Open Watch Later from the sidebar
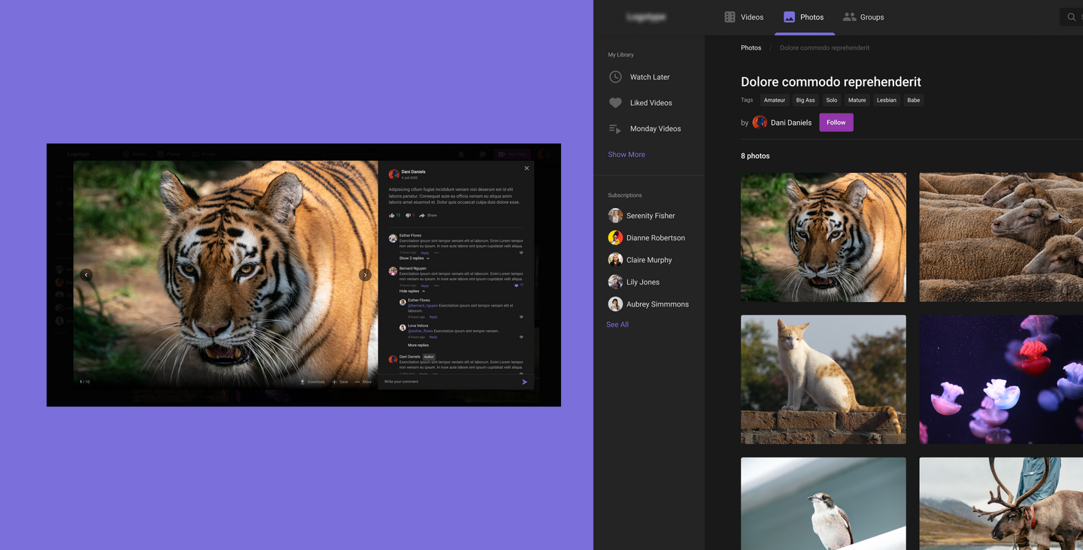Image resolution: width=1083 pixels, height=550 pixels. point(649,77)
